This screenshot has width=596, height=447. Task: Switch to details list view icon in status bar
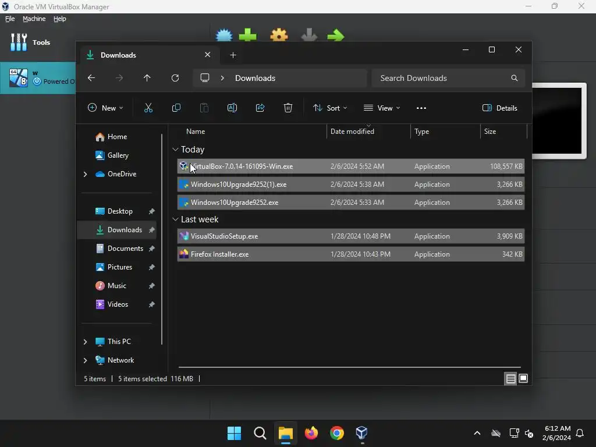point(510,378)
